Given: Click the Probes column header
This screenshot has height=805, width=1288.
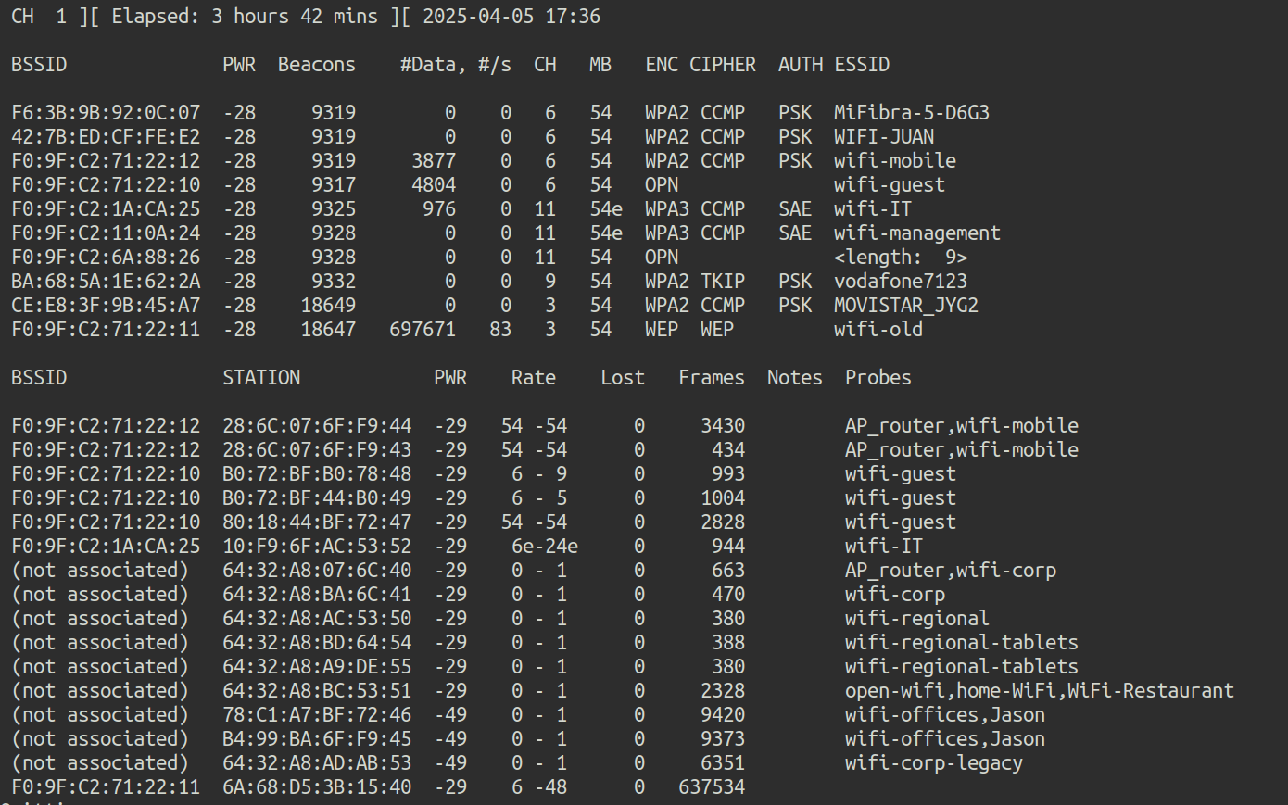Looking at the screenshot, I should (x=878, y=377).
